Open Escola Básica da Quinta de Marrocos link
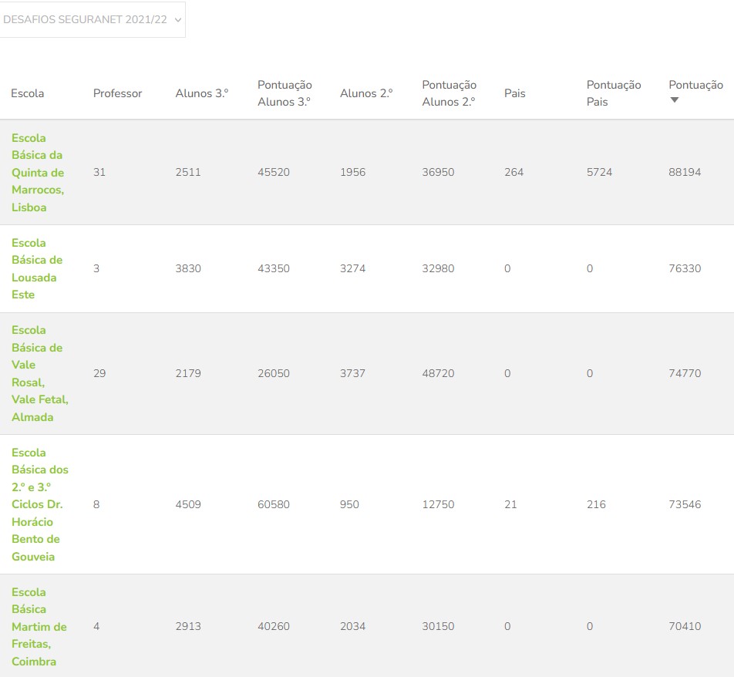 (x=38, y=172)
